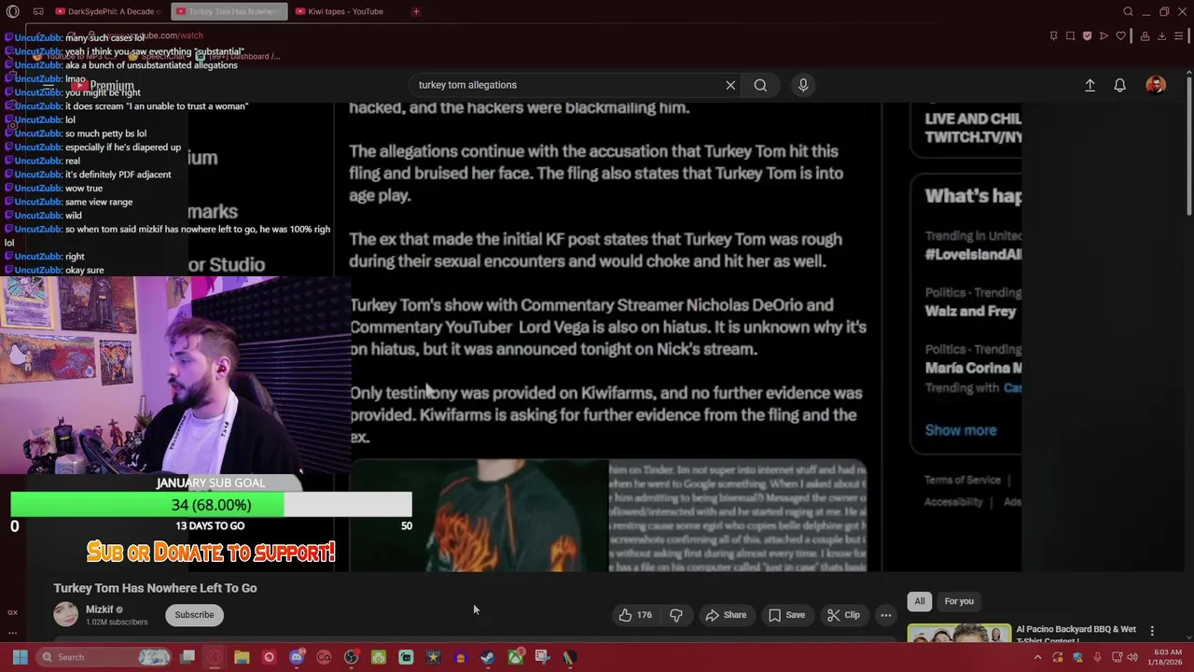Open the browser downloads icon

coord(1161,35)
